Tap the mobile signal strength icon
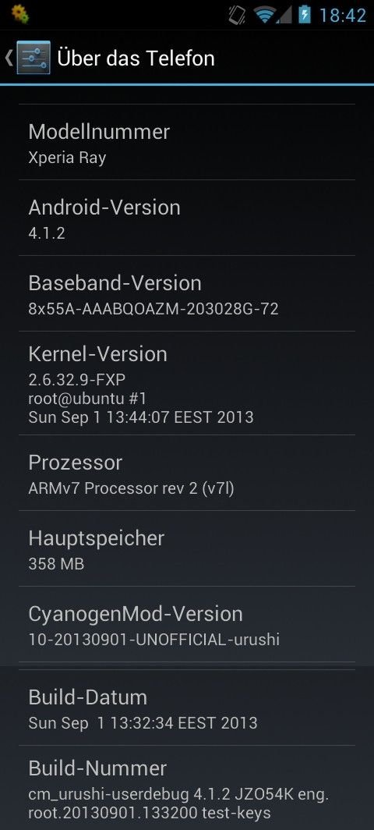Viewport: 374px width, 830px height. (x=284, y=15)
